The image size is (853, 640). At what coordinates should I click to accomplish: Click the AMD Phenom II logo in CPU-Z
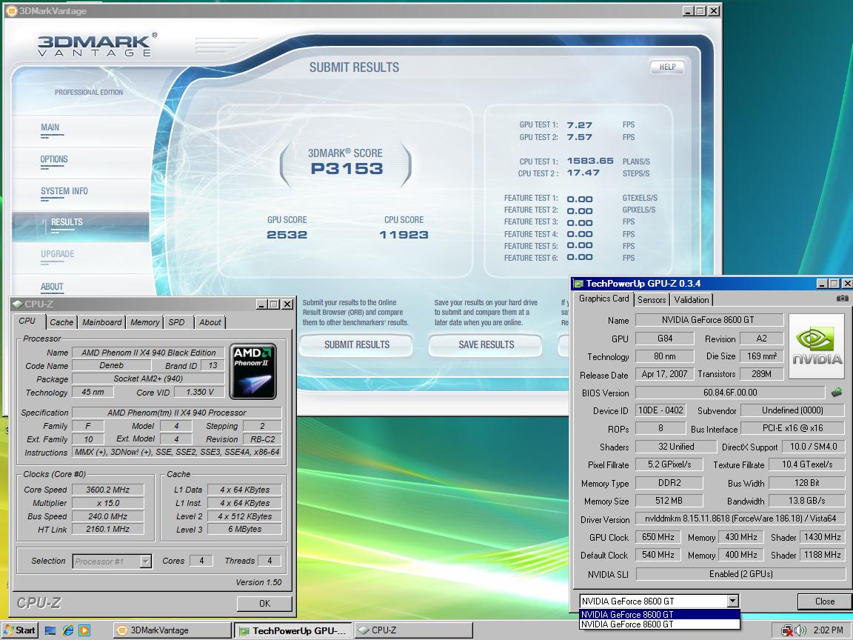(253, 371)
